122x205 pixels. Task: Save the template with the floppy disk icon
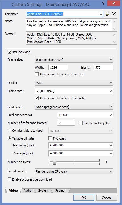pyautogui.click(x=107, y=14)
